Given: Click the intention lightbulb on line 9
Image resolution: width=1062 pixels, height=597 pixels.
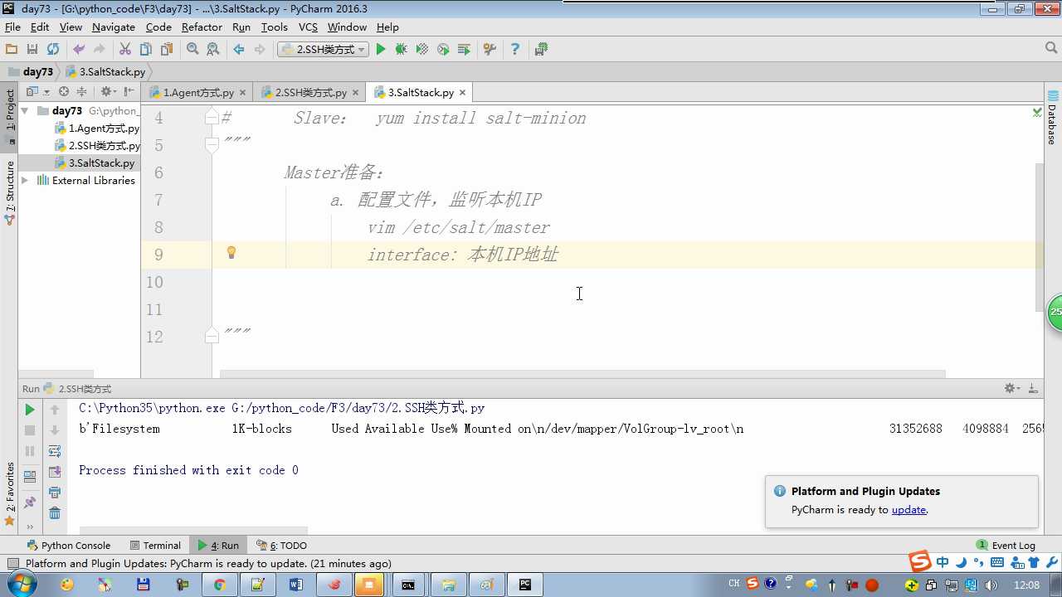Looking at the screenshot, I should [231, 253].
